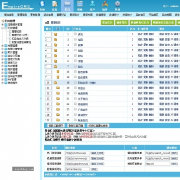Tick the checkbox in row ID 24

[75, 114]
